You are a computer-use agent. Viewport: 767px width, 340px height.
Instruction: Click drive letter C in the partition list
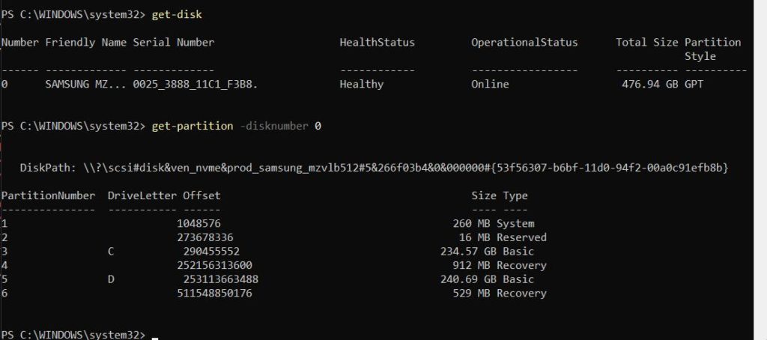click(x=111, y=251)
